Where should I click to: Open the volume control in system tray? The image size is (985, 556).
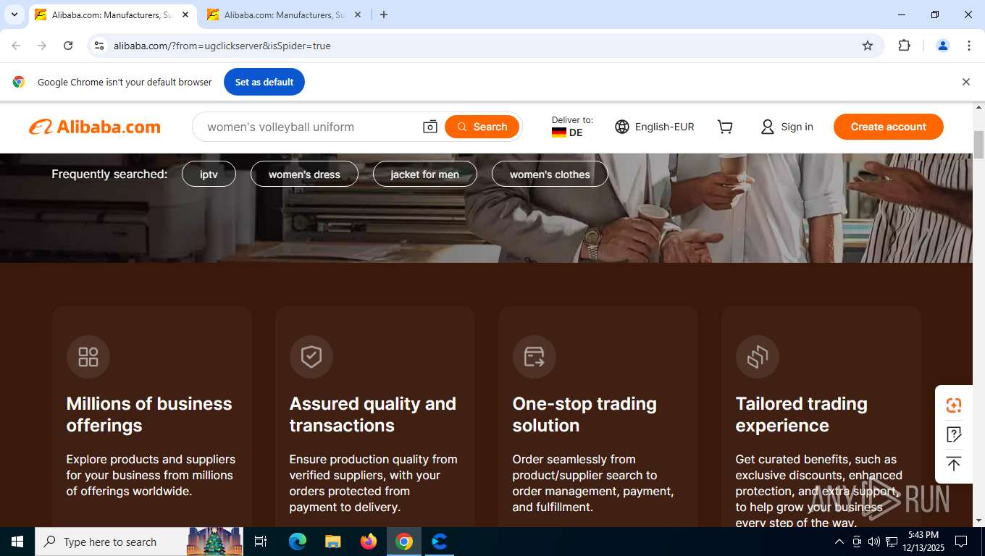874,542
